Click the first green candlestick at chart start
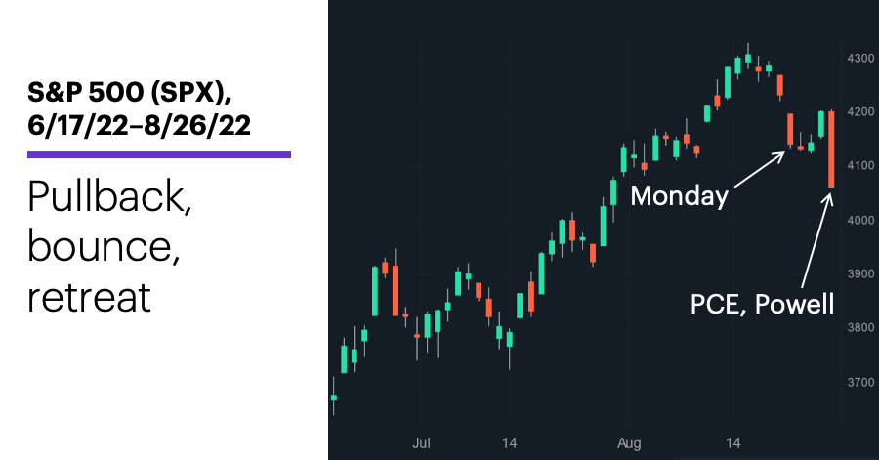 pos(334,397)
